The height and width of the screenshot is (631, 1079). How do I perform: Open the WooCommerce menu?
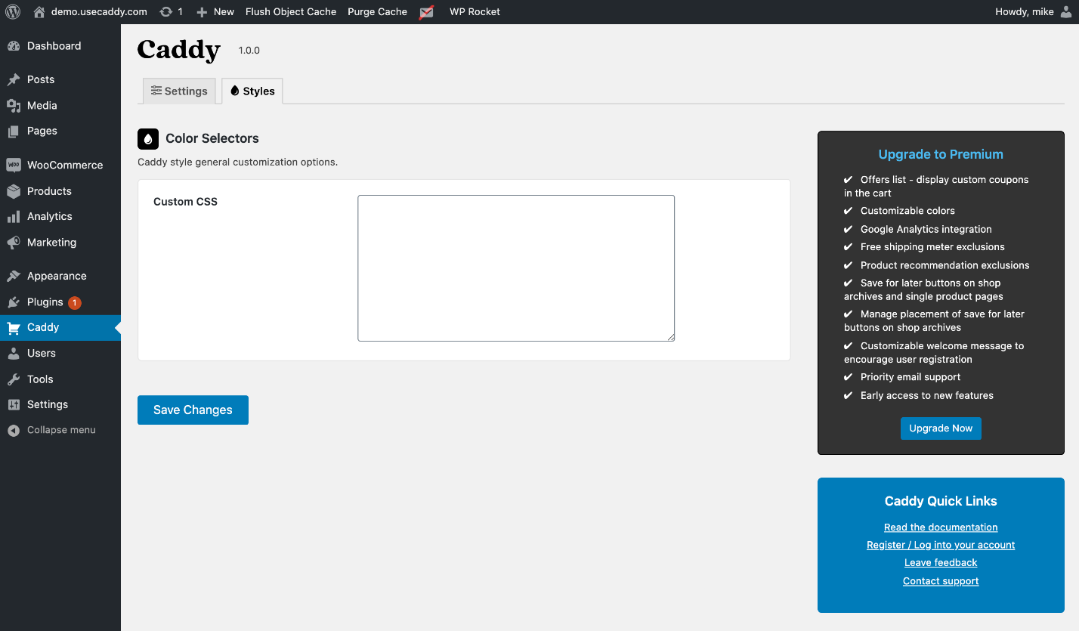point(60,165)
